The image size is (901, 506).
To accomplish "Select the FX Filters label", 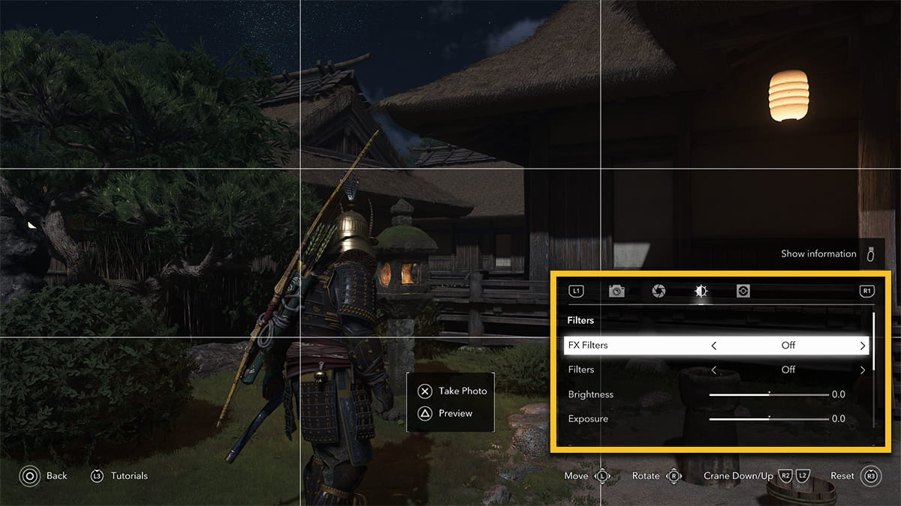I will [588, 346].
